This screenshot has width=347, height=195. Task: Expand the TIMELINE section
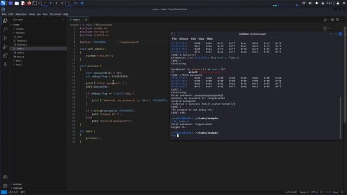point(18,188)
